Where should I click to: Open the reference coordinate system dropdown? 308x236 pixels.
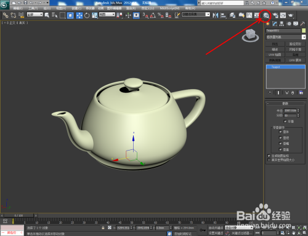(x=107, y=14)
